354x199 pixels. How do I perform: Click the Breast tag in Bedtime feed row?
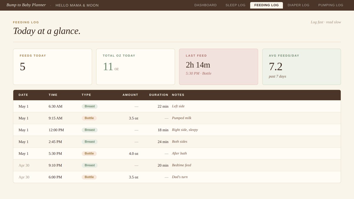tap(90, 165)
